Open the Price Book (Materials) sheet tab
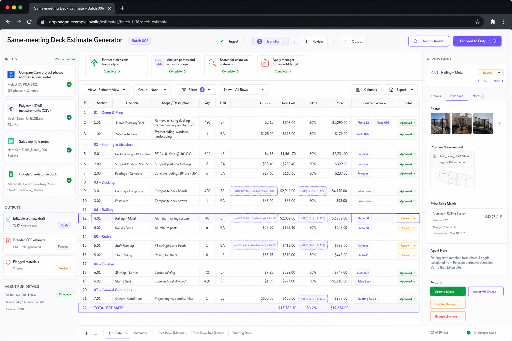This screenshot has height=341, width=512. [x=172, y=333]
